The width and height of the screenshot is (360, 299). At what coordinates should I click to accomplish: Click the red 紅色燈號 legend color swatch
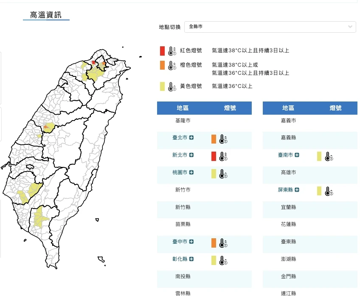[162, 51]
